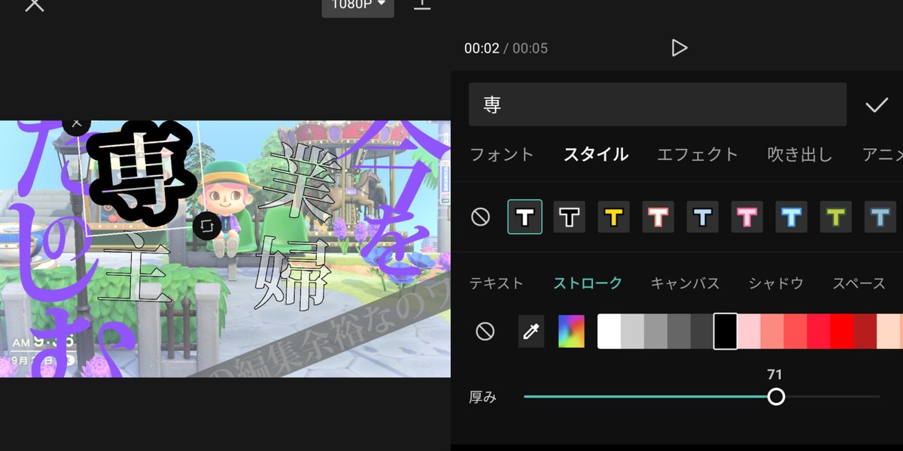Select the yellow T style preset
This screenshot has height=451, width=903.
pyautogui.click(x=614, y=217)
